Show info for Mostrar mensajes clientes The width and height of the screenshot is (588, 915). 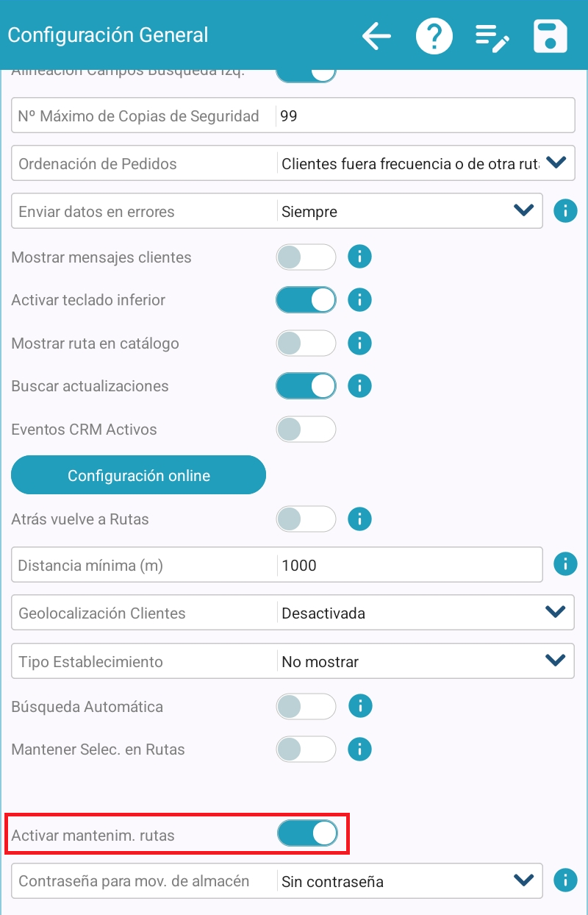pyautogui.click(x=359, y=257)
